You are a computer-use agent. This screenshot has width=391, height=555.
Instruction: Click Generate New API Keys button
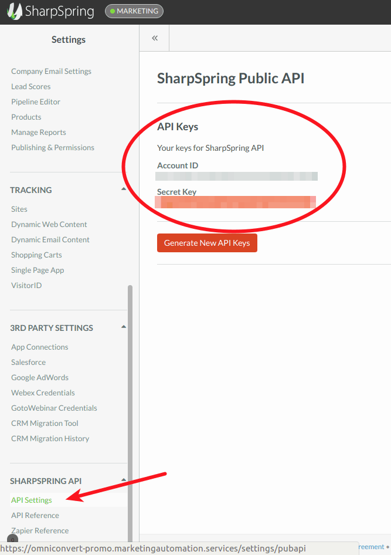coord(207,243)
